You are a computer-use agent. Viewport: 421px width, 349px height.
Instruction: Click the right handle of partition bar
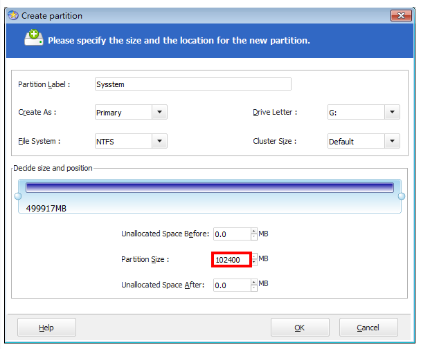click(x=402, y=196)
